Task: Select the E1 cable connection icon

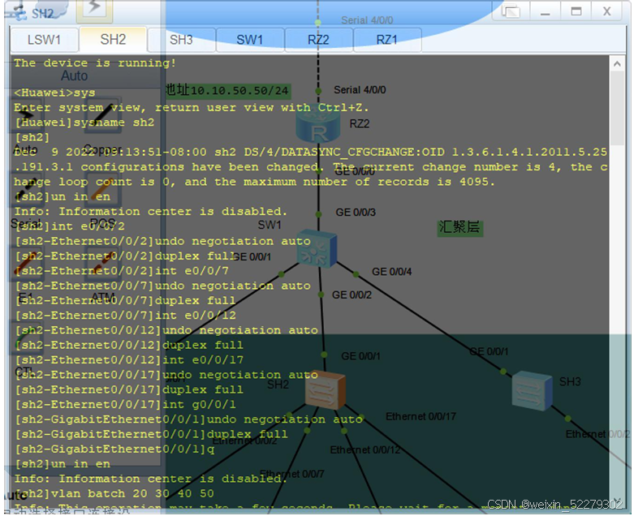Action: [27, 264]
